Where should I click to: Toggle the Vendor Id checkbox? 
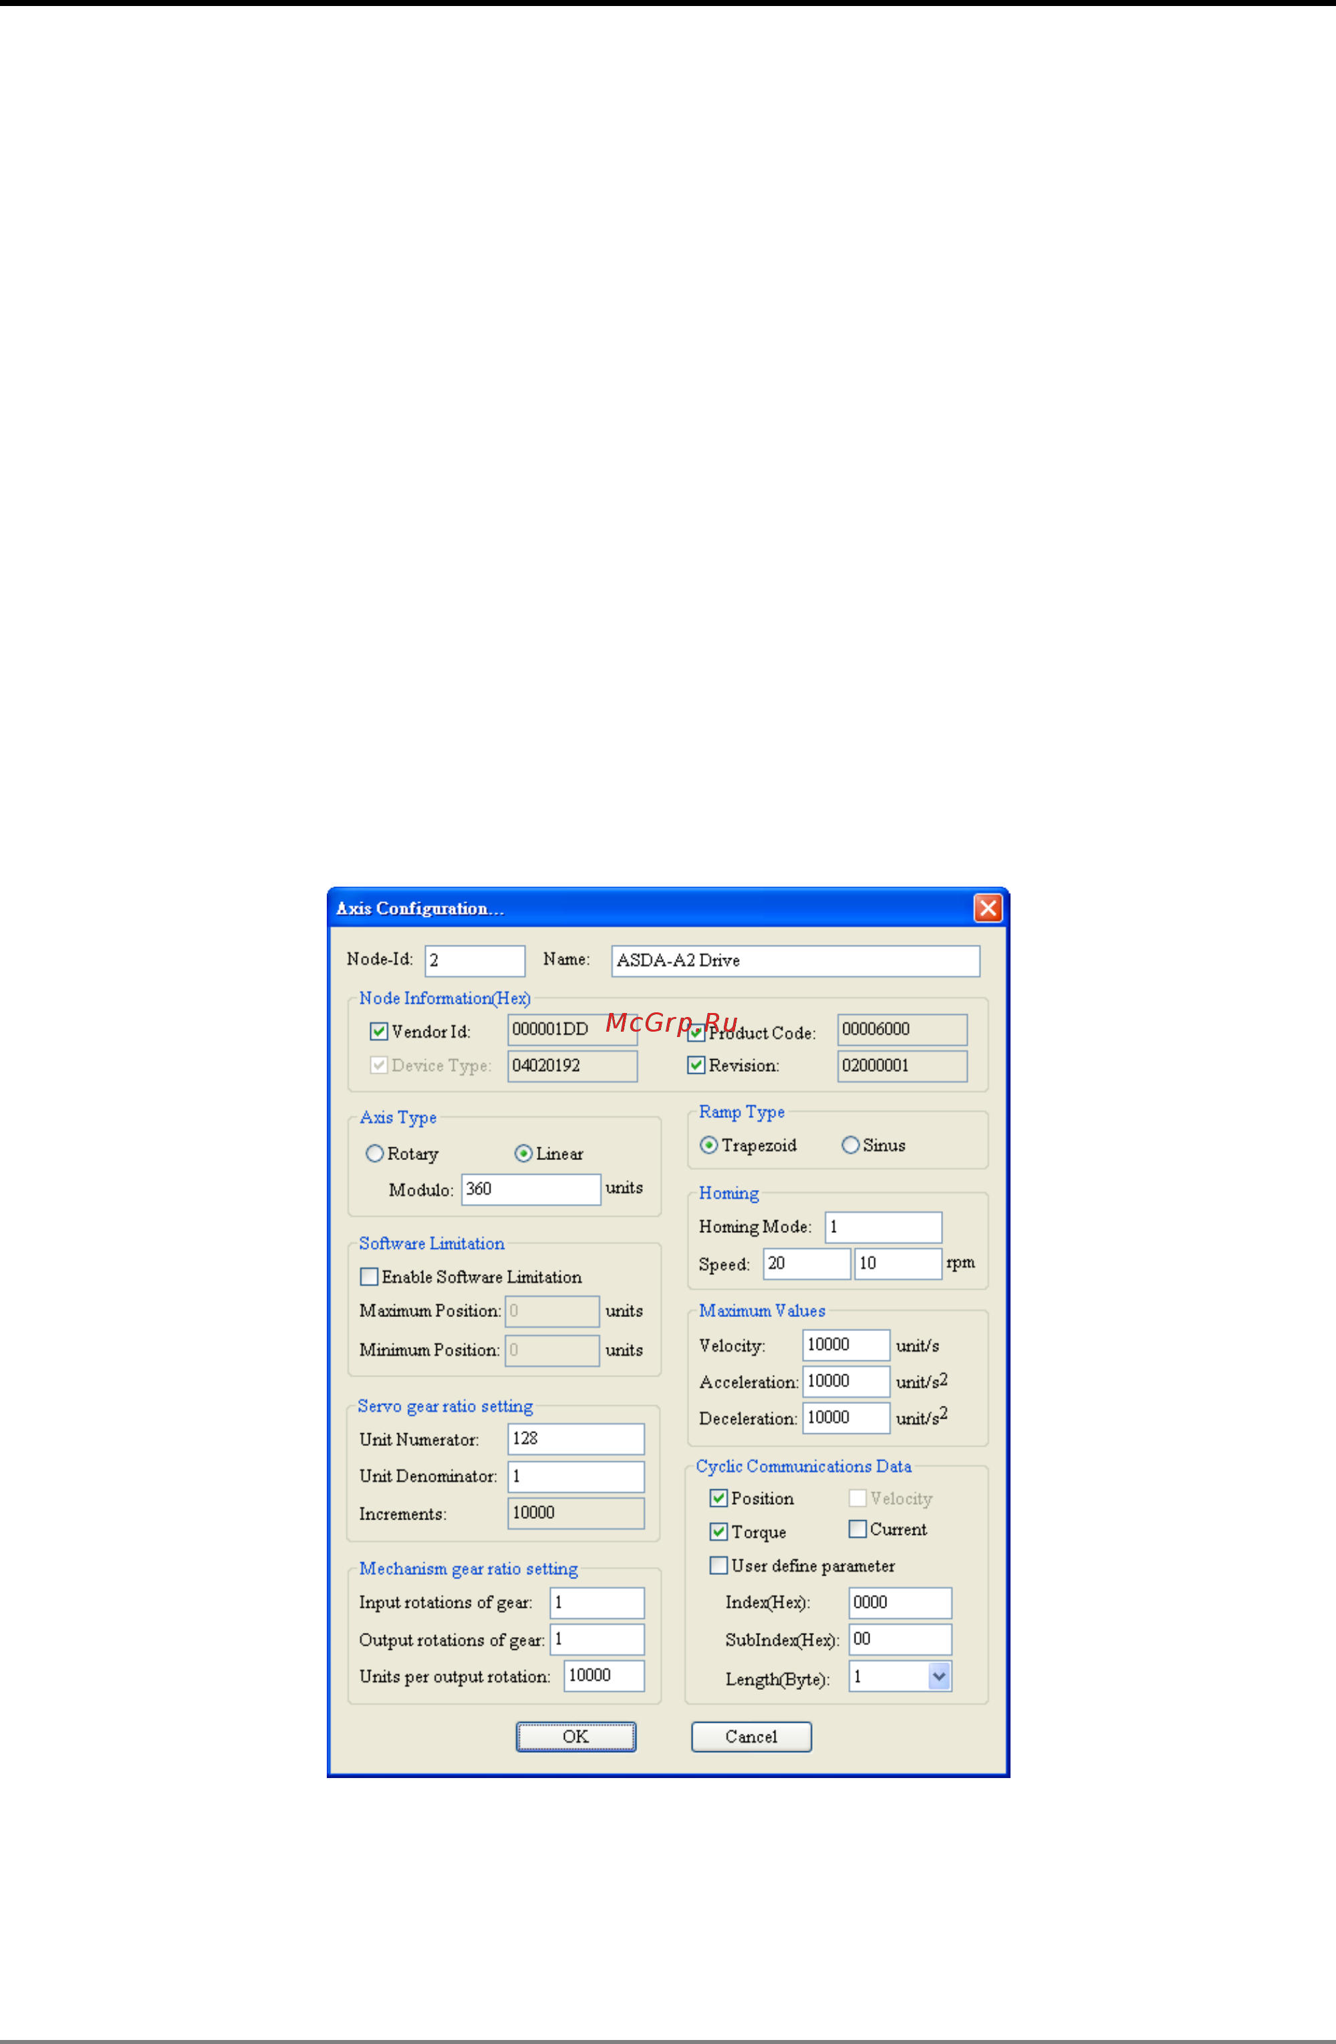coord(378,1030)
